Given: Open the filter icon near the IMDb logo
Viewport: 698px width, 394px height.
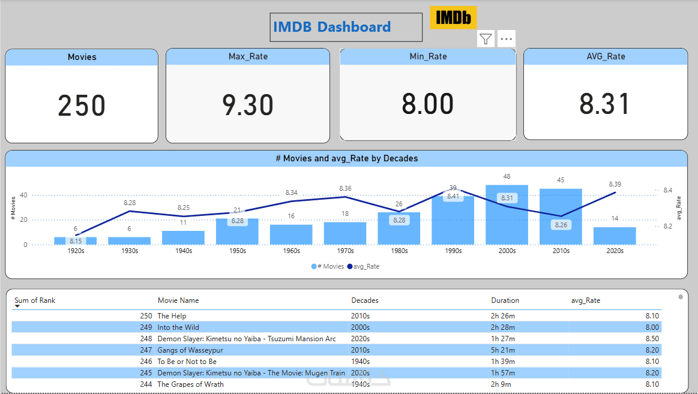Looking at the screenshot, I should coord(486,39).
